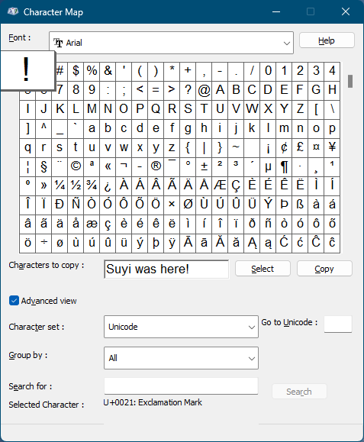
Task: Select the multiplication sign × character
Action: click(x=172, y=205)
